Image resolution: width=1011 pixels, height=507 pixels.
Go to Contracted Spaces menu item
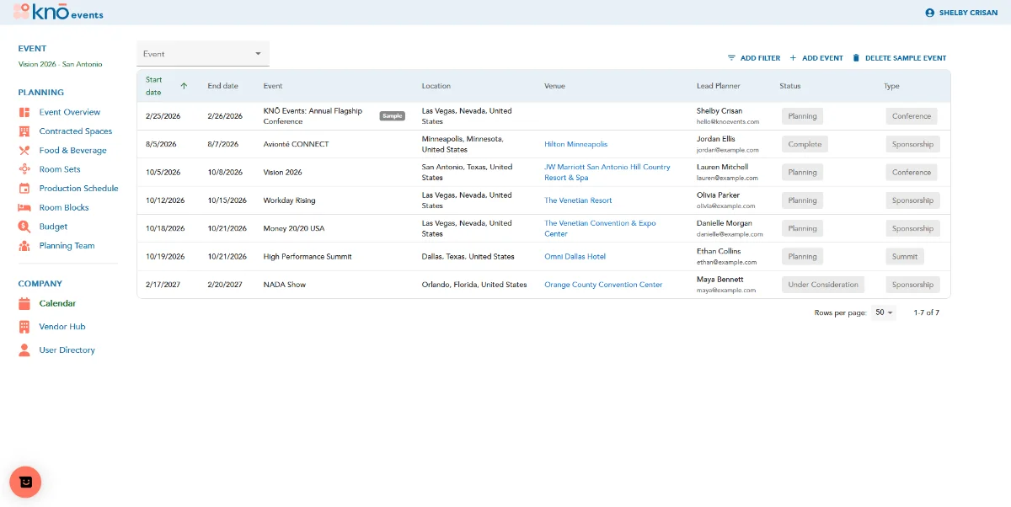[x=75, y=131]
